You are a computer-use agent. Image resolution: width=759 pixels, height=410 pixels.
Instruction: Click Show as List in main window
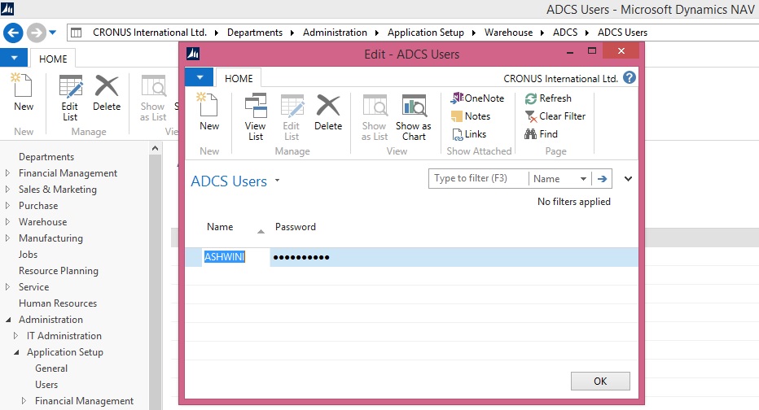153,98
